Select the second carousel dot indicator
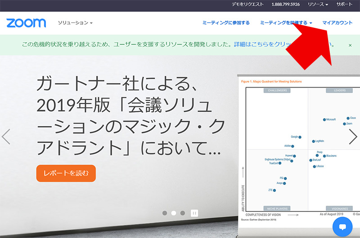This screenshot has height=238, width=360. click(x=174, y=213)
